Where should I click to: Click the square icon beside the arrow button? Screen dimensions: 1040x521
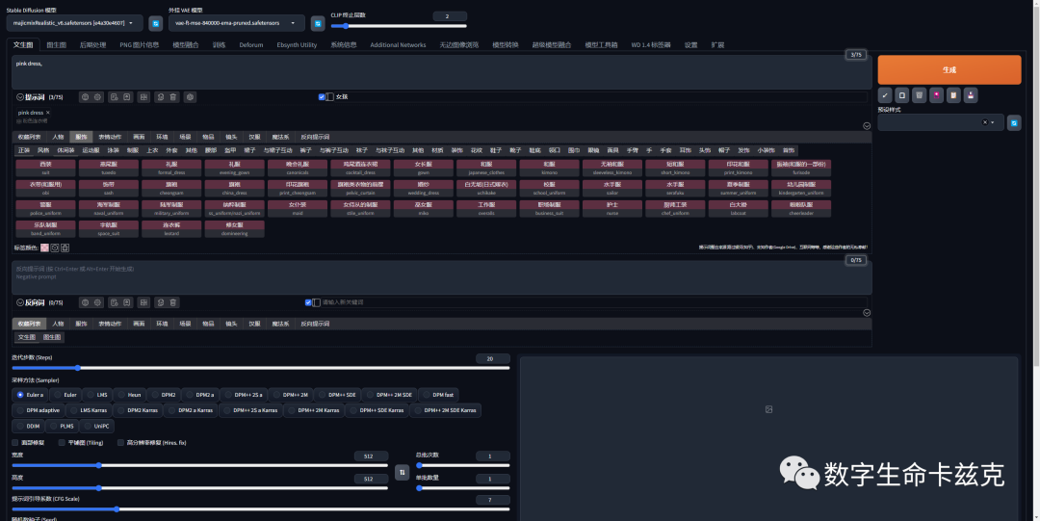[902, 95]
